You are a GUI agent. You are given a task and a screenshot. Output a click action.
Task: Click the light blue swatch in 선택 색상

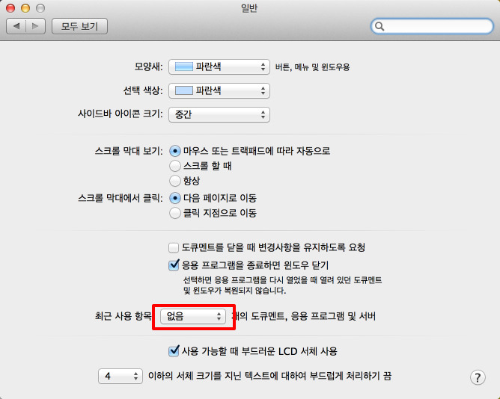184,90
